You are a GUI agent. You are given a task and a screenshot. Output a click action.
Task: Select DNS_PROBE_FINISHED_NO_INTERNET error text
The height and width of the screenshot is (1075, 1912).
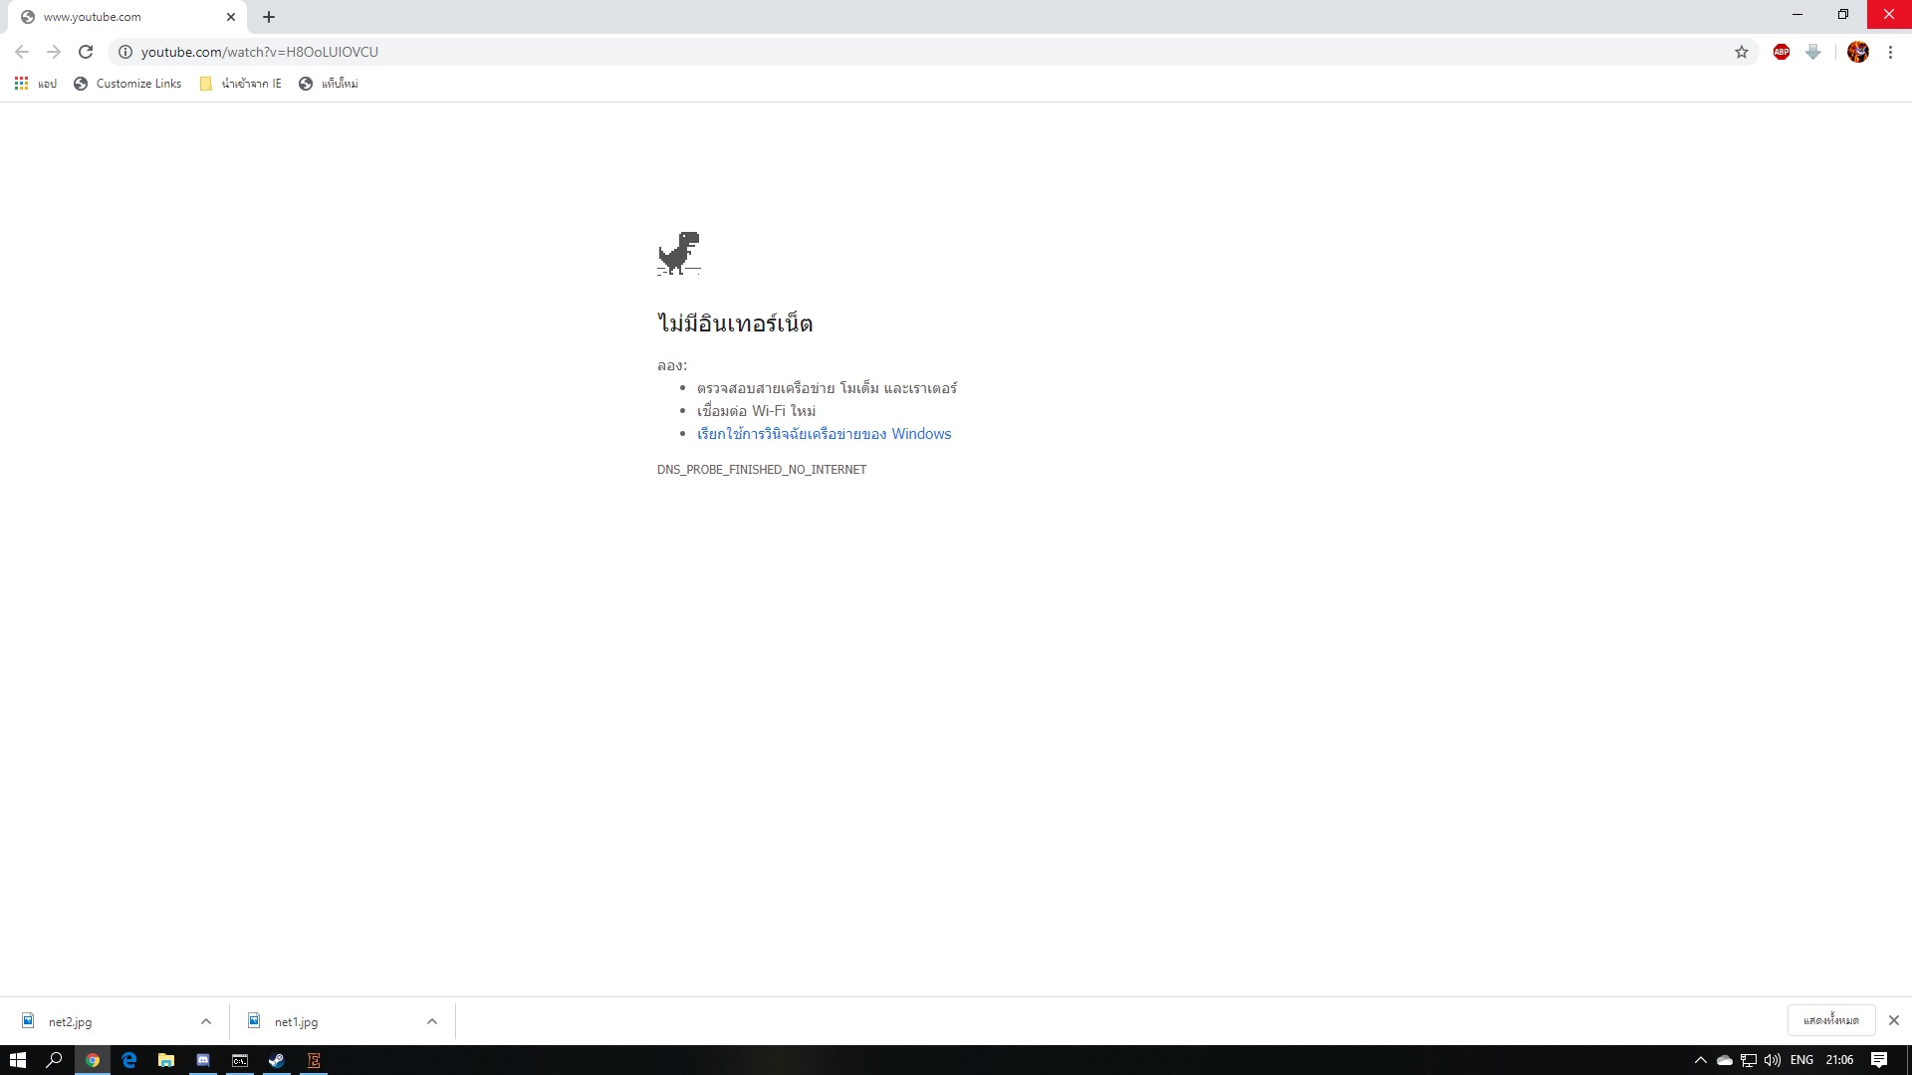[762, 470]
